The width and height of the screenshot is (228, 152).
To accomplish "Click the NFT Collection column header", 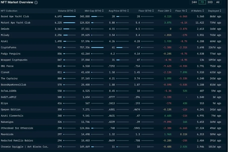I will coord(9,11).
